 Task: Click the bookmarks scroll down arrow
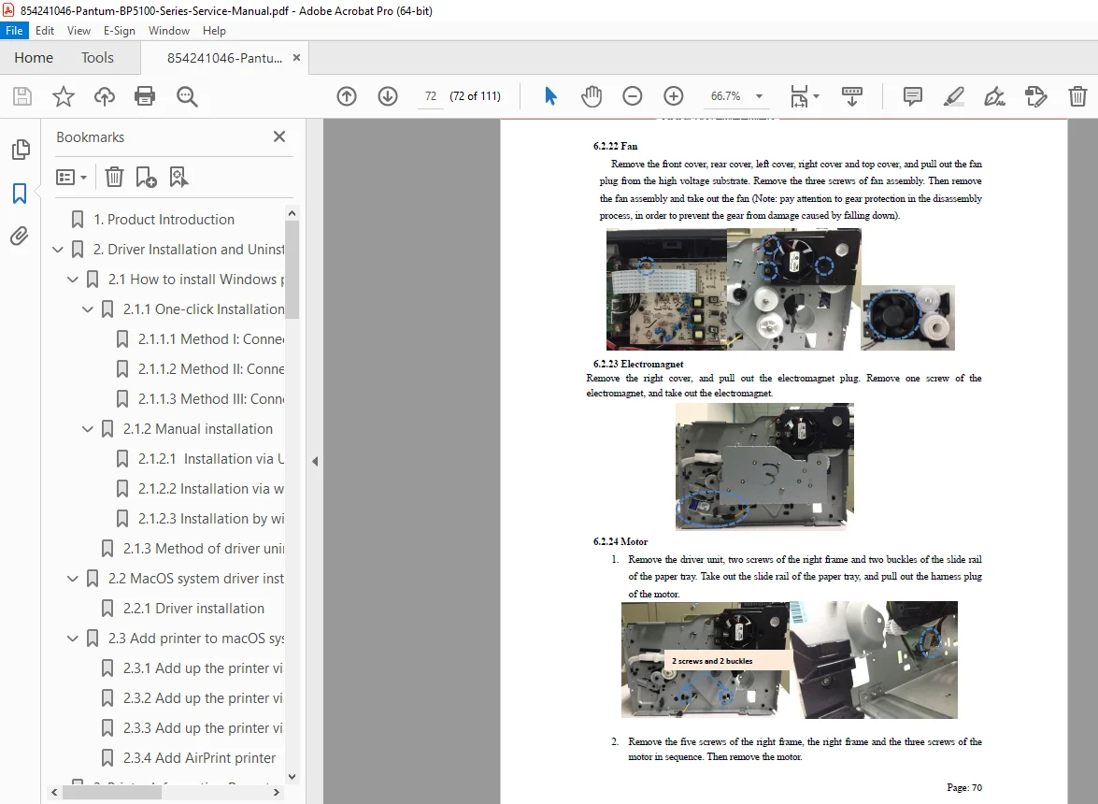292,776
